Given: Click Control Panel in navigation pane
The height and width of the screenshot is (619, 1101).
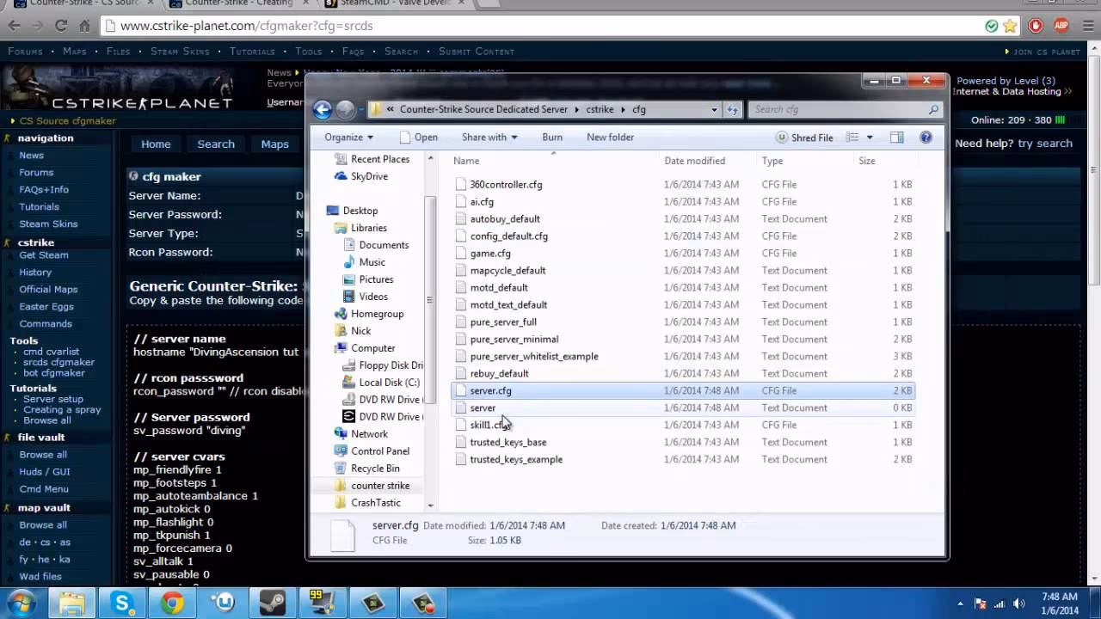Looking at the screenshot, I should [379, 451].
